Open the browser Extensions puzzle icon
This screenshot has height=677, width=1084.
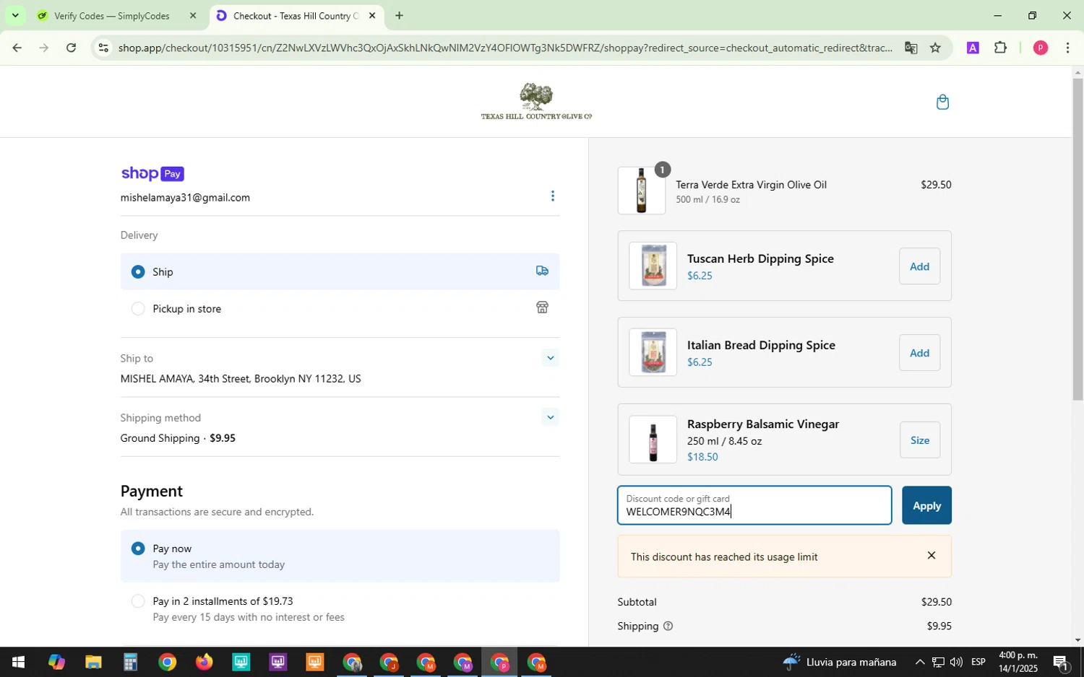pyautogui.click(x=1000, y=48)
